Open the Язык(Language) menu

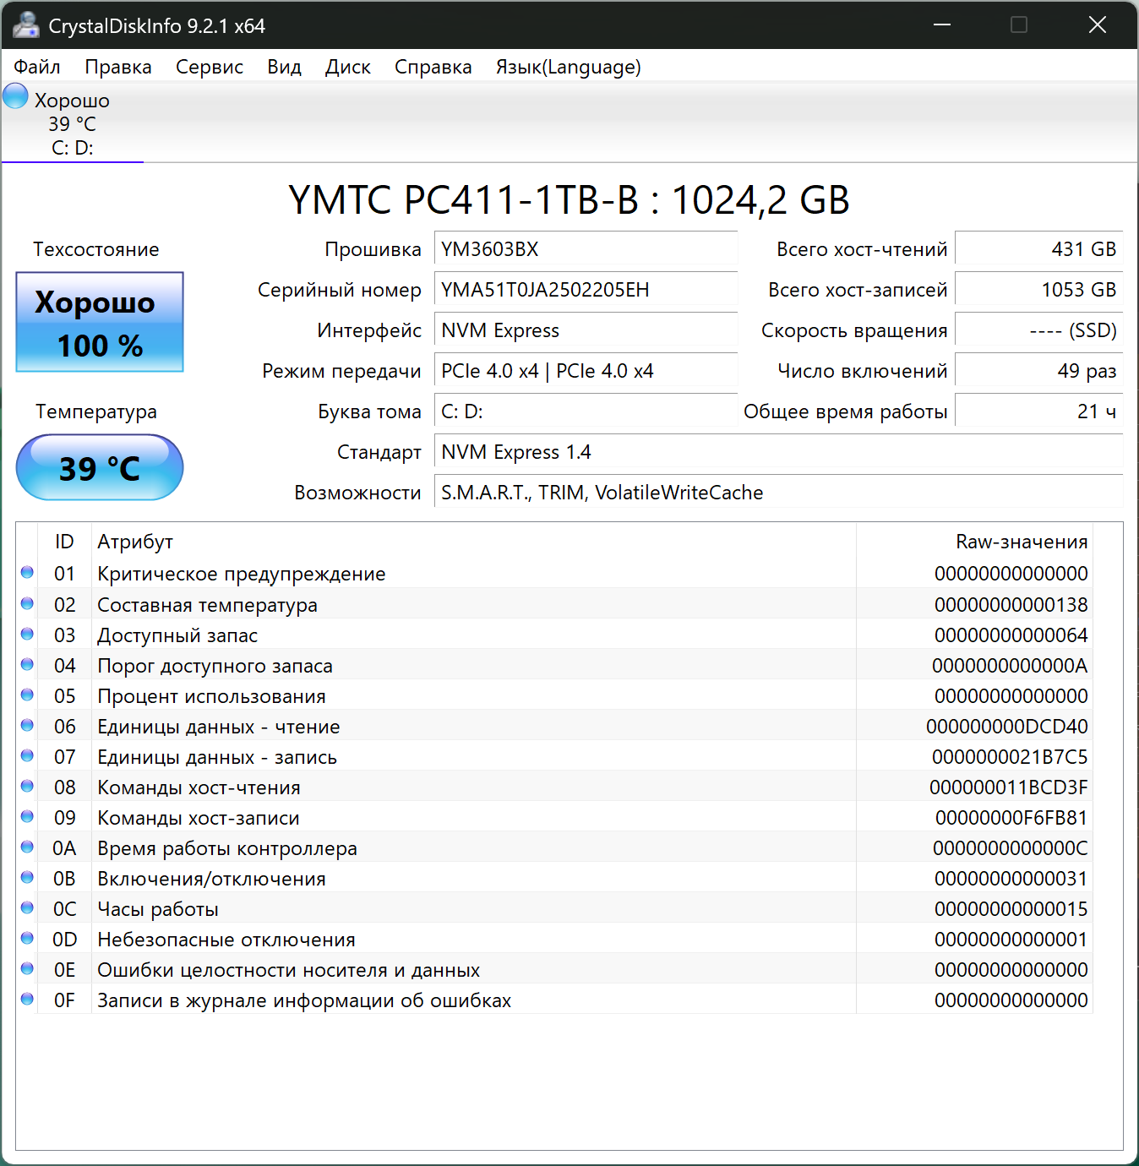point(569,67)
